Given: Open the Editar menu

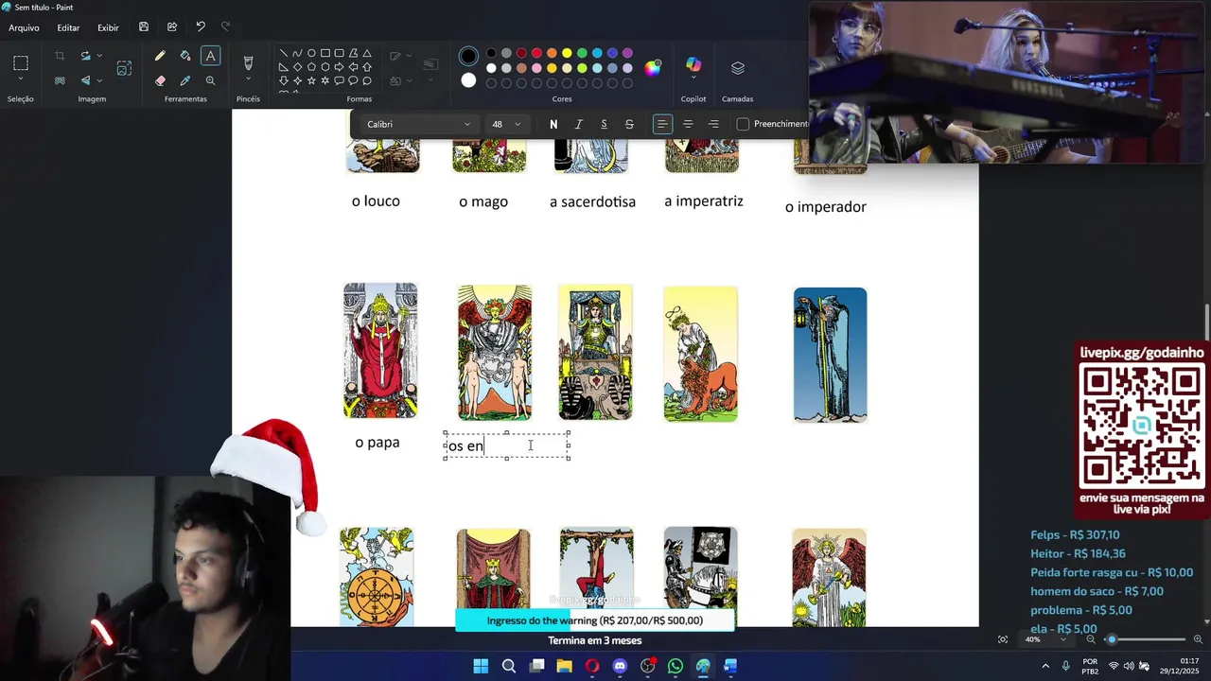Looking at the screenshot, I should [x=68, y=27].
